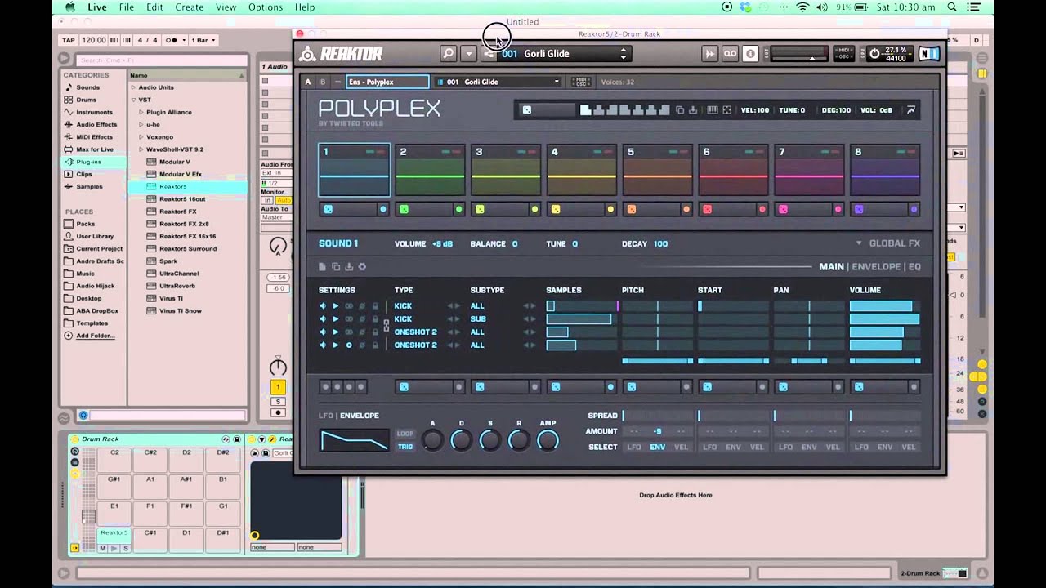Toggle the TRIG button in envelope section
The image size is (1046, 588).
(x=405, y=447)
